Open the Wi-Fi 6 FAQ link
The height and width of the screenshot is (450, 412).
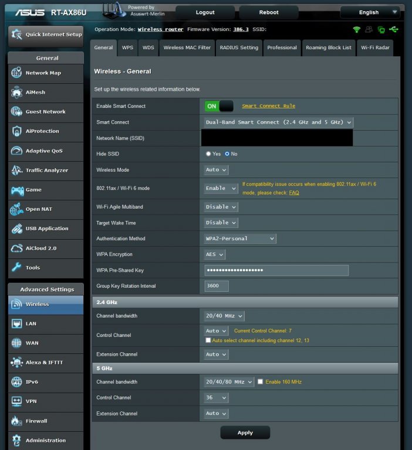tap(294, 193)
